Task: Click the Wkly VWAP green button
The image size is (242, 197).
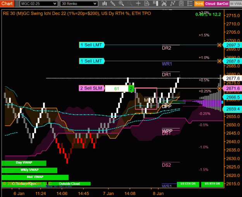Action: point(29,170)
